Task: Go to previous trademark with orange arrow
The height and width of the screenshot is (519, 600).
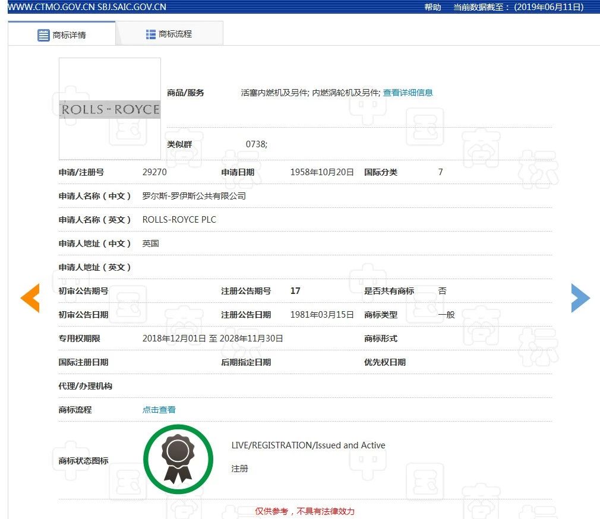Action: pyautogui.click(x=30, y=298)
